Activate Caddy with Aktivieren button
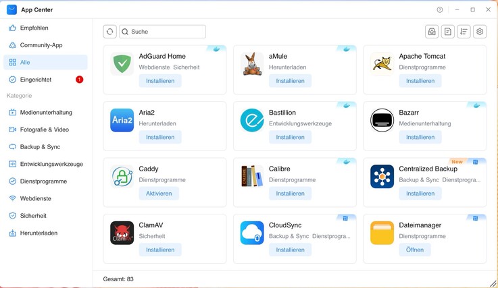The height and width of the screenshot is (288, 498). (159, 194)
